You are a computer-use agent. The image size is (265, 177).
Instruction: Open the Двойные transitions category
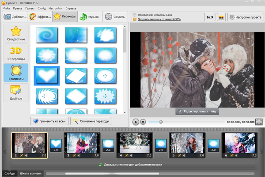pos(16,92)
